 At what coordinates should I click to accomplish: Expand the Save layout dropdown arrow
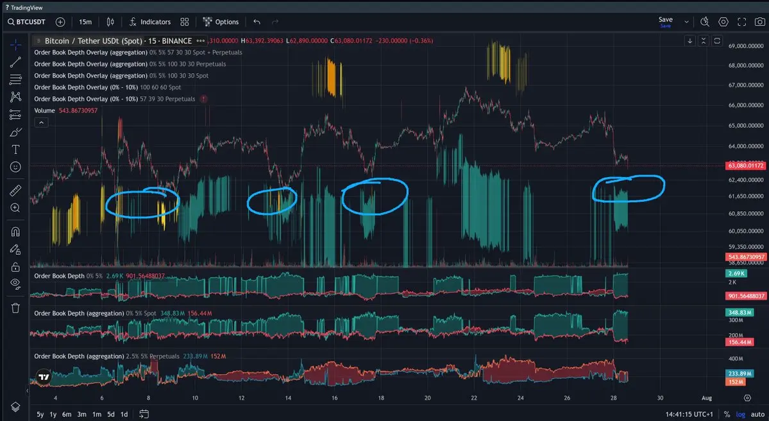pos(687,22)
